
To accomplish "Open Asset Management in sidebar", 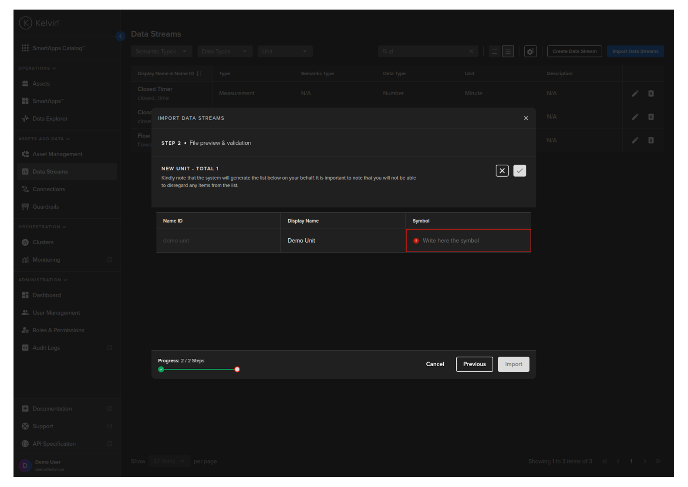I will coord(57,154).
